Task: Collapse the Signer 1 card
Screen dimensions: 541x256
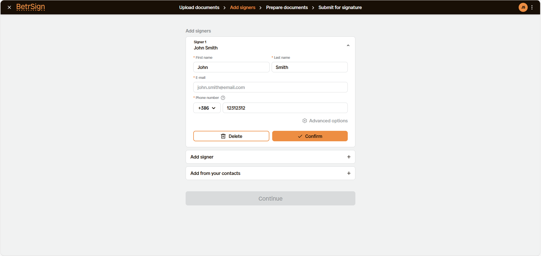Action: click(348, 45)
